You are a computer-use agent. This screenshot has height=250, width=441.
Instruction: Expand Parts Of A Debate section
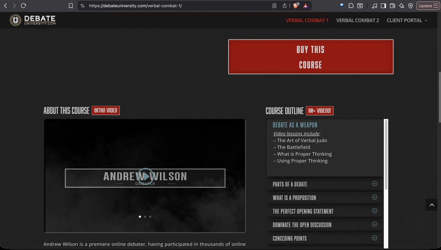[325, 184]
